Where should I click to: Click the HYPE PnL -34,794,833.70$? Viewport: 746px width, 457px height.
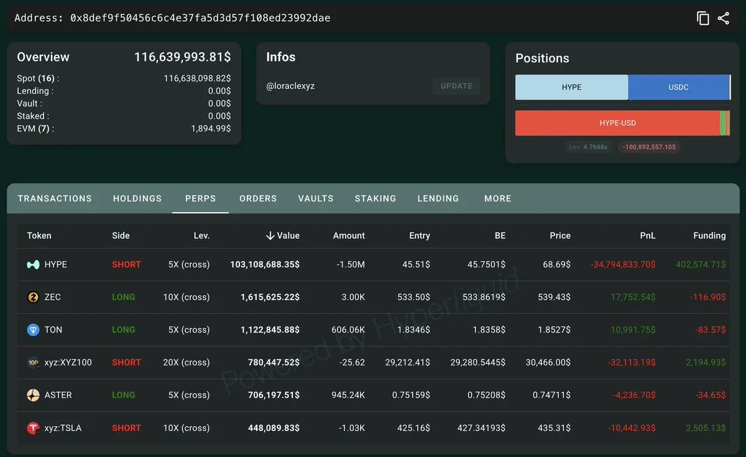(x=623, y=264)
